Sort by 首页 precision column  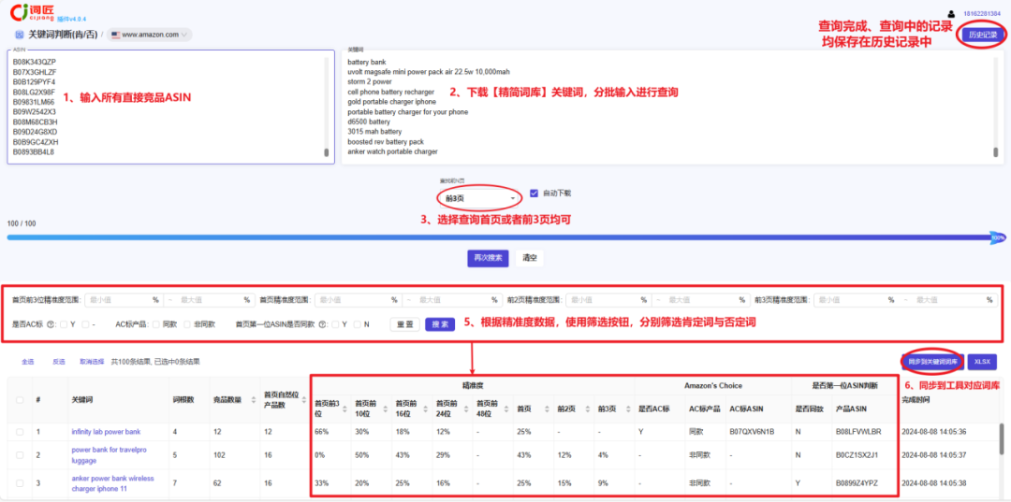[x=547, y=409]
